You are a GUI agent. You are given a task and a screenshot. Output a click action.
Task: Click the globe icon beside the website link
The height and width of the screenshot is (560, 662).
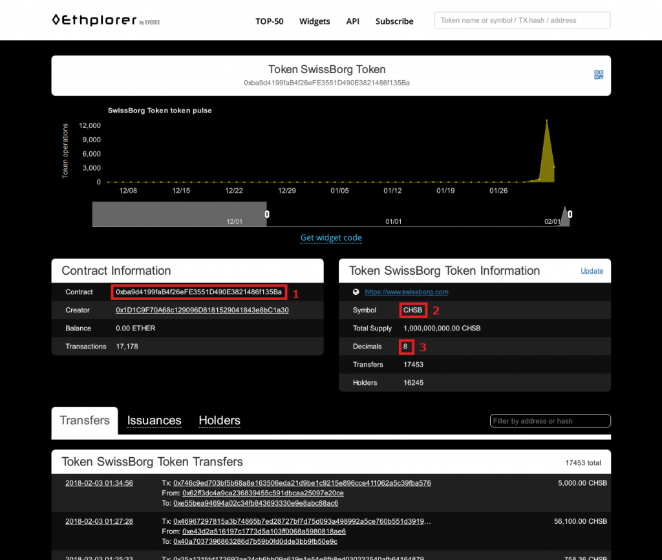tap(356, 292)
